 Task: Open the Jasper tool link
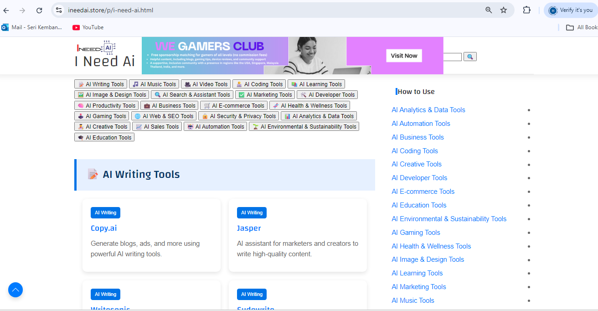(249, 228)
